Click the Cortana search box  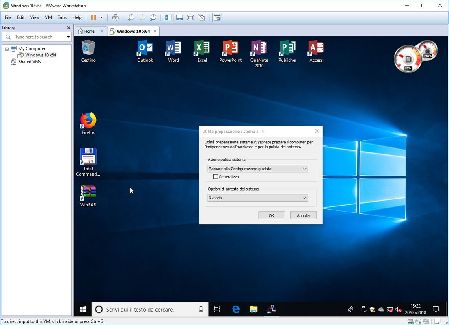click(150, 309)
